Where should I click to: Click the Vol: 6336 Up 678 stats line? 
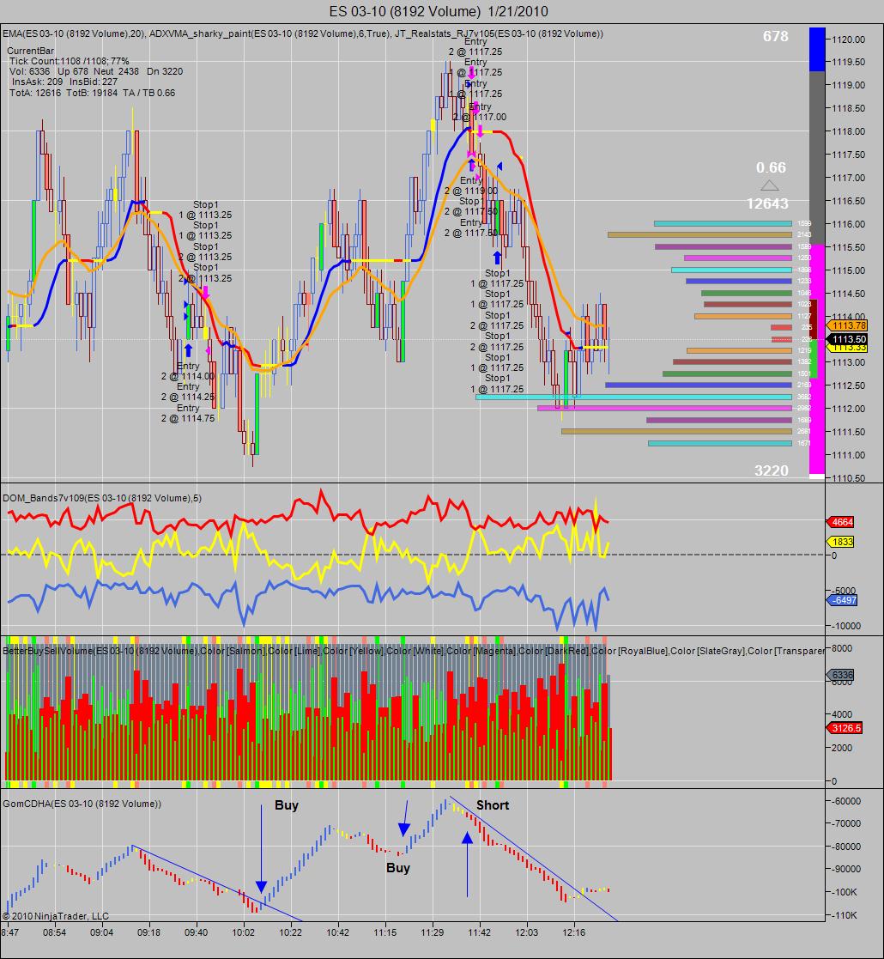tap(96, 71)
